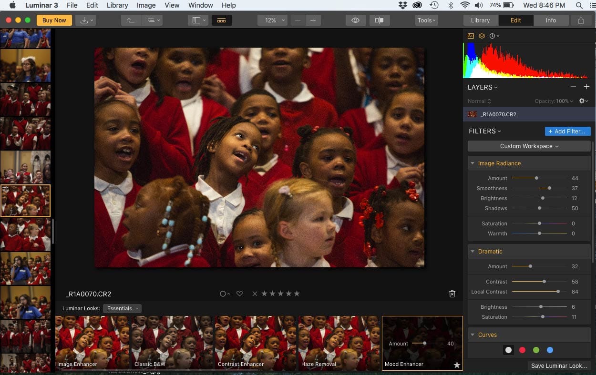Toggle the filmstrip Looks panel button
Screen dimensions: 596x375
[221, 20]
